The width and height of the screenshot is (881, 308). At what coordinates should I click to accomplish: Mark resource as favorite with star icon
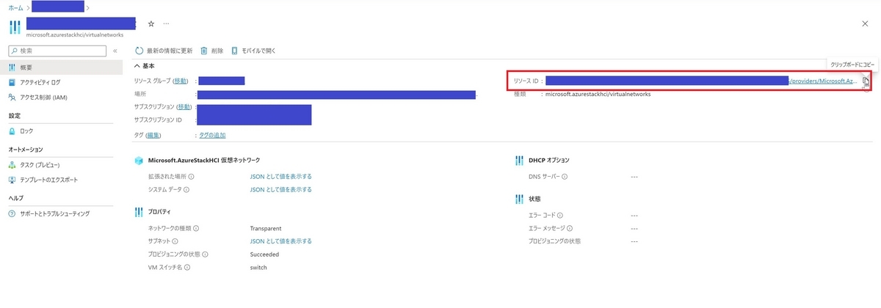tap(151, 23)
